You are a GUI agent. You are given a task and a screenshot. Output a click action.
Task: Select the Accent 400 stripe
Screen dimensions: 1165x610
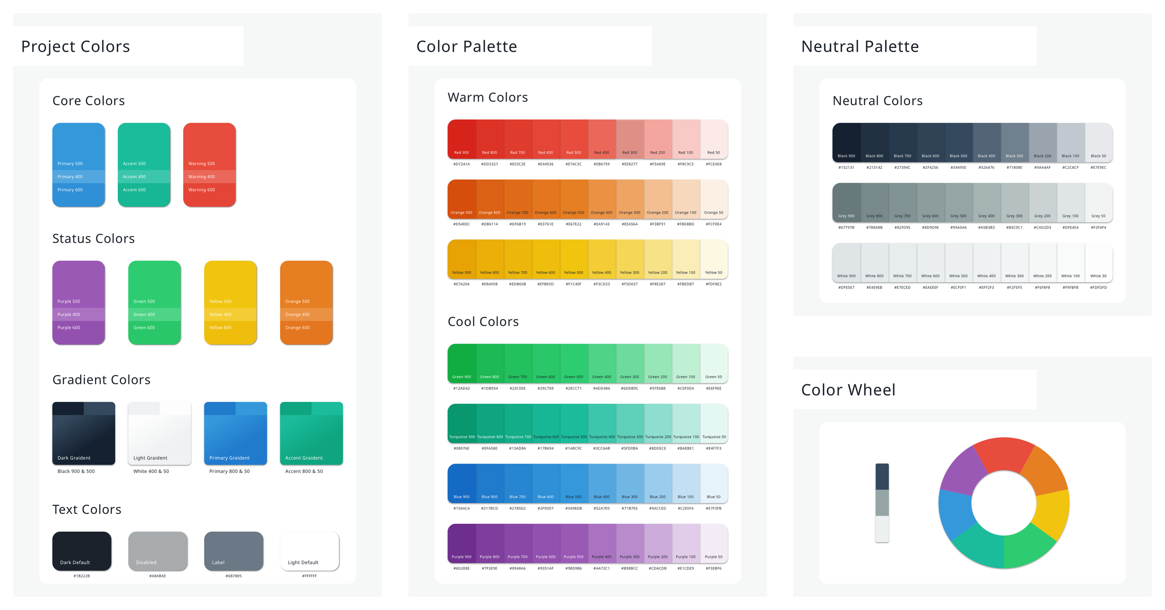click(x=144, y=177)
